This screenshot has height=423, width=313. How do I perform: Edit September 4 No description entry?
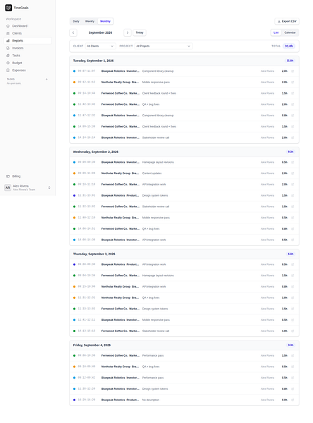click(x=293, y=400)
